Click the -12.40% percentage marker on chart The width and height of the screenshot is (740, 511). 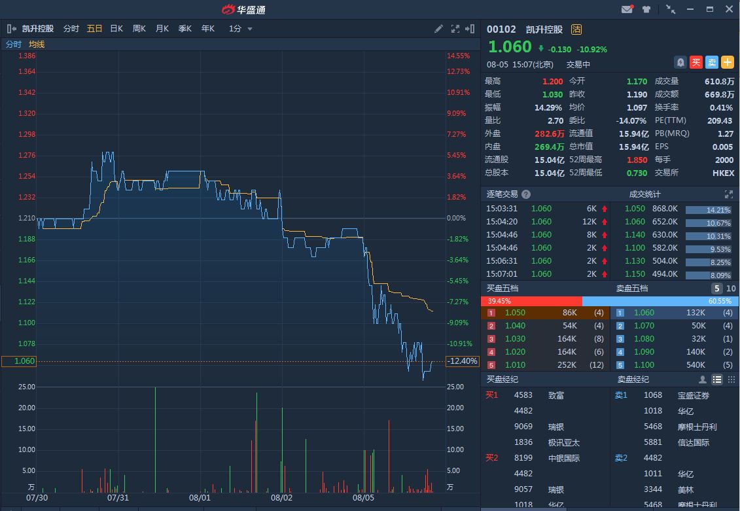(x=463, y=361)
